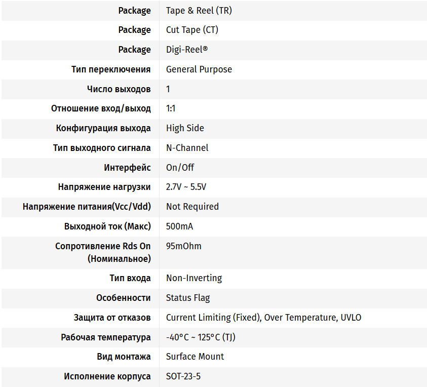Click the "Non-Inverting" input type value

tap(193, 278)
